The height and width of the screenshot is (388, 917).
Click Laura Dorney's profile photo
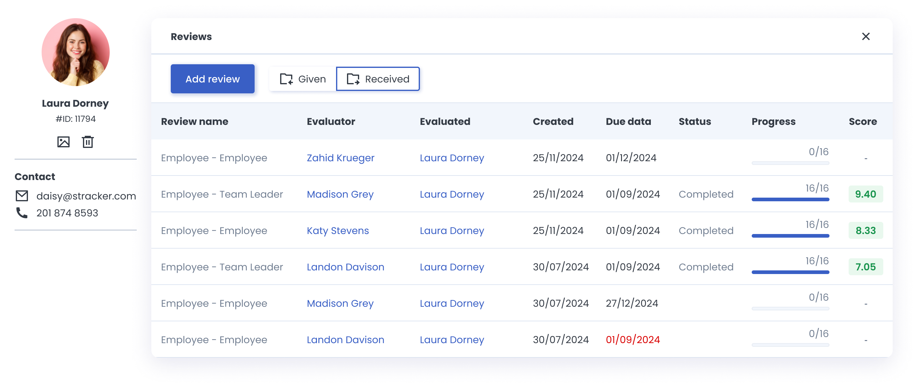pyautogui.click(x=75, y=52)
